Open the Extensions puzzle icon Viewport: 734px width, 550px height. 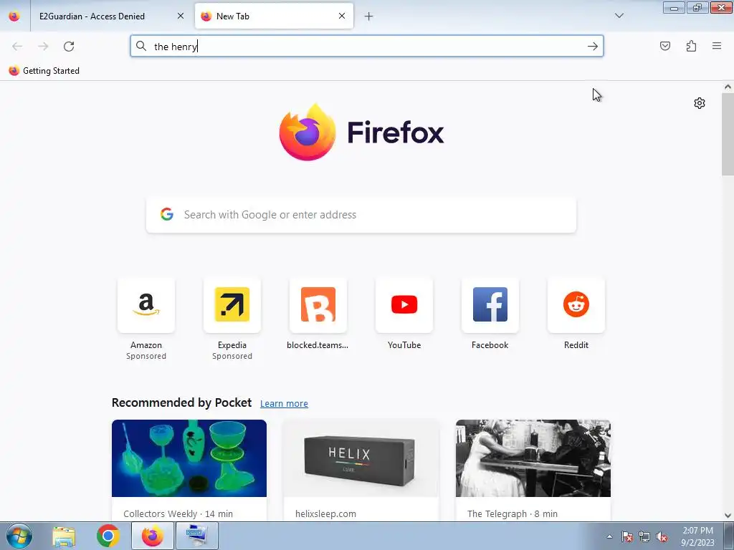691,46
